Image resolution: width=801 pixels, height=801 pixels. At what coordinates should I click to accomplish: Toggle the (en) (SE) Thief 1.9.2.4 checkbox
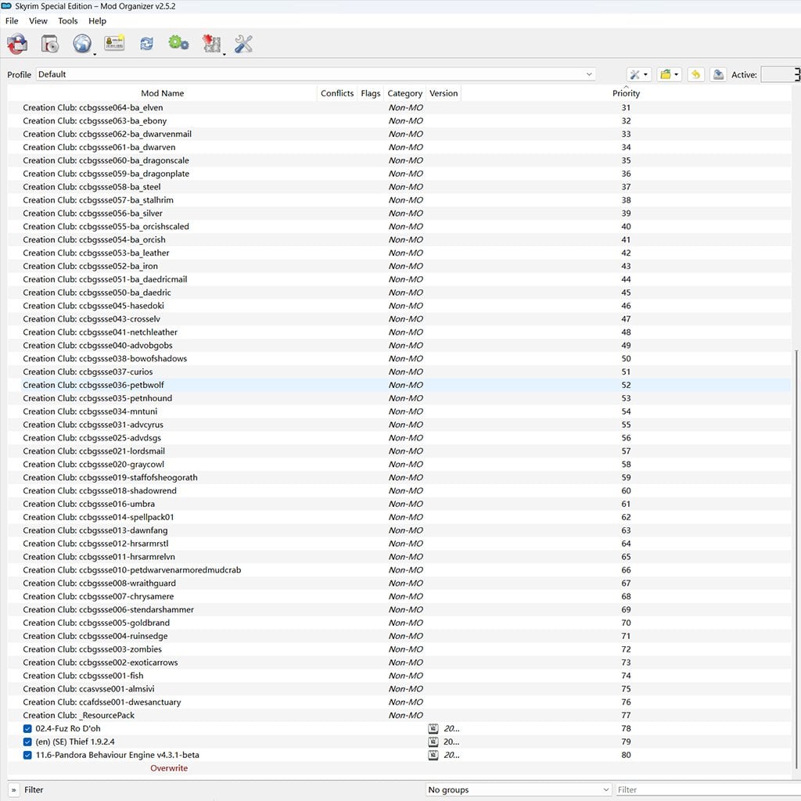pos(27,742)
